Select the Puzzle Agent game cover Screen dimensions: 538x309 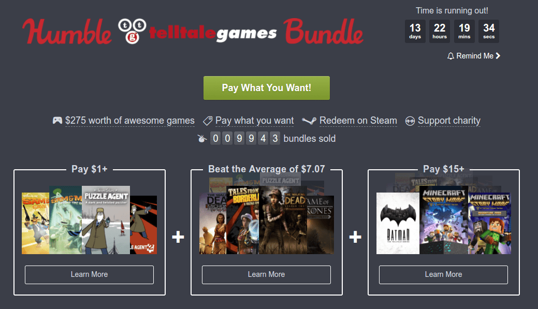coord(106,220)
